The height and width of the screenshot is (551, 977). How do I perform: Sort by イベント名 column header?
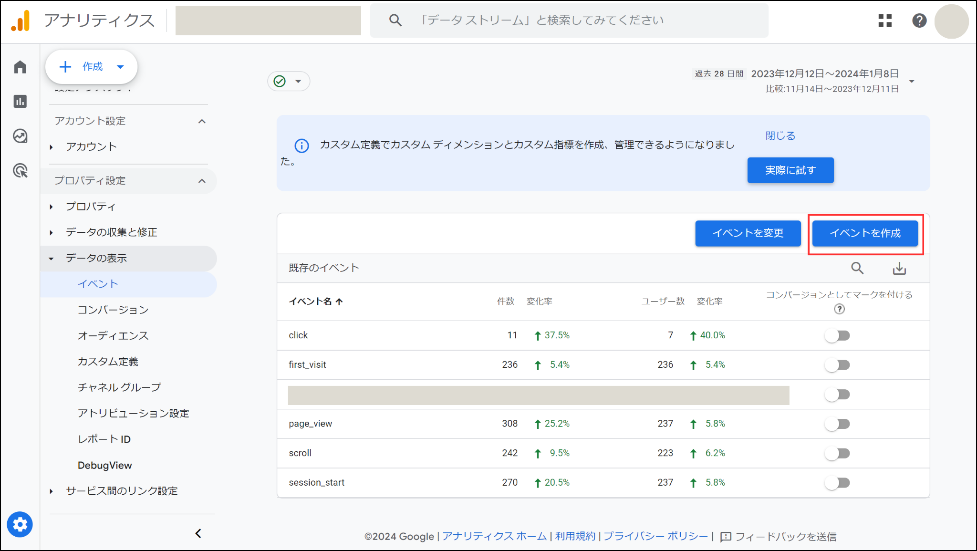tap(315, 301)
